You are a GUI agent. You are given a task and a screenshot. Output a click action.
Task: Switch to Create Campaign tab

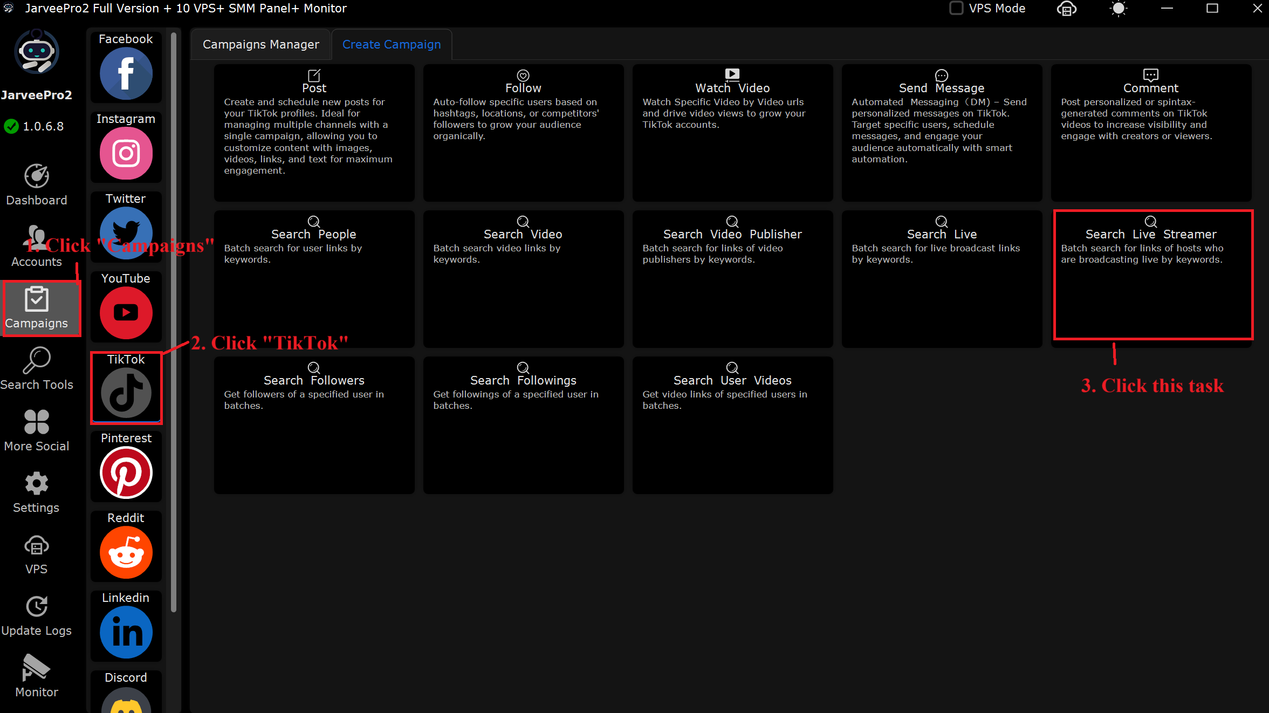(x=392, y=44)
